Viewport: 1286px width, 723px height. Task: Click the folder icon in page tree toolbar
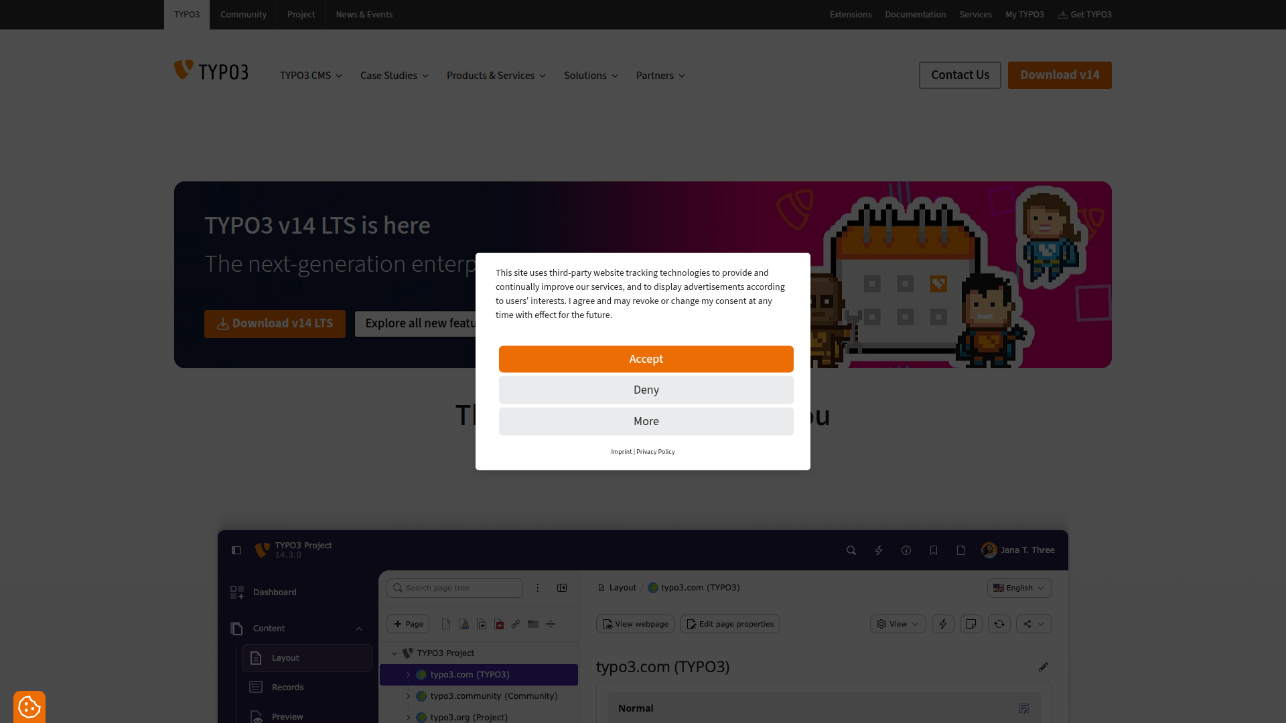(533, 624)
